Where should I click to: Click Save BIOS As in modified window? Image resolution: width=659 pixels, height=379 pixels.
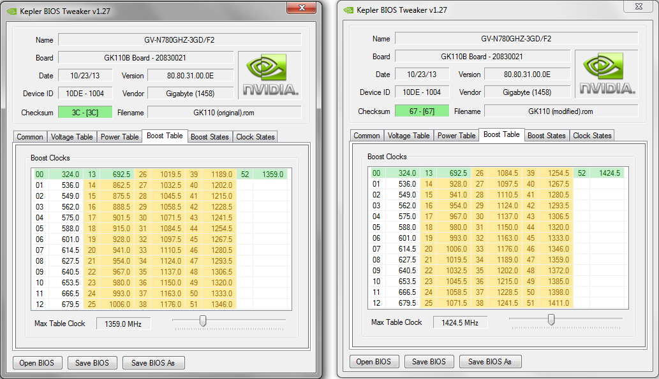coord(490,362)
